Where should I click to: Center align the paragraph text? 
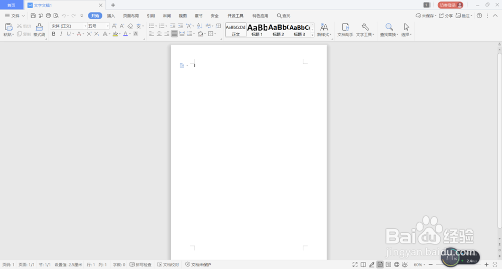159,34
